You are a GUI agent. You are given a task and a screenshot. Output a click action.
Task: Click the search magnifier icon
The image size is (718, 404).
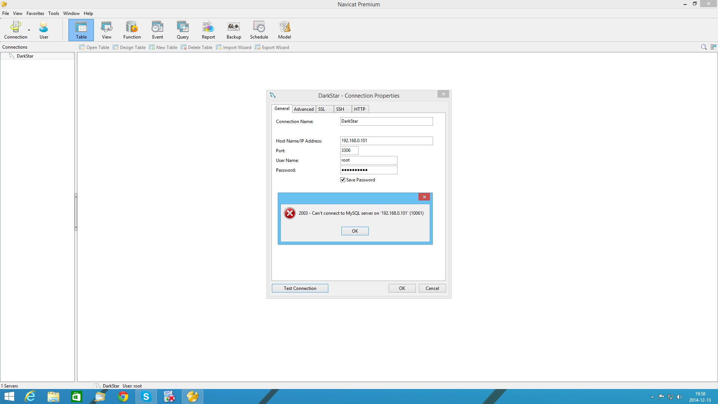point(703,47)
